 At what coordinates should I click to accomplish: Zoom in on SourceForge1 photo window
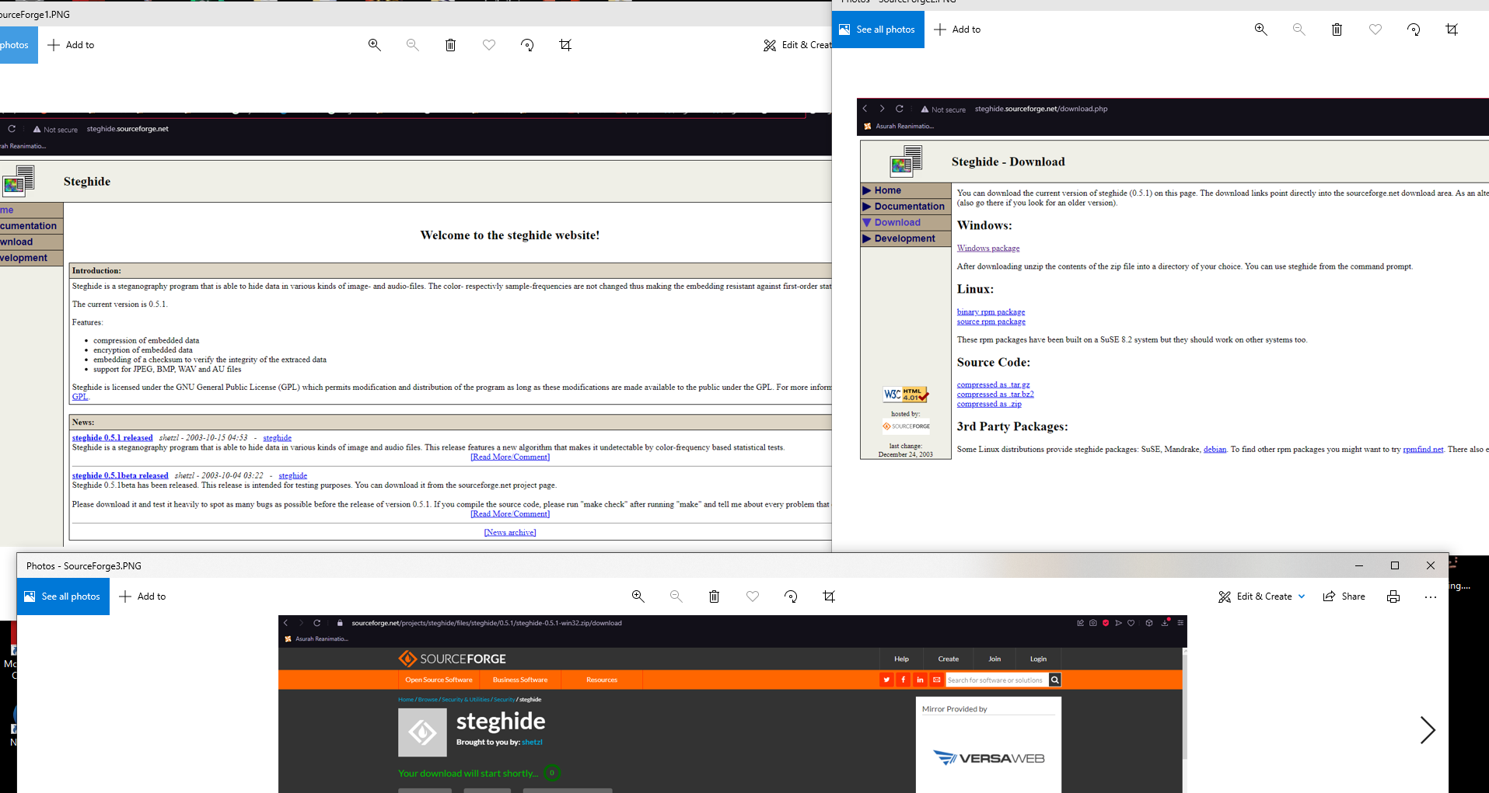pyautogui.click(x=374, y=45)
